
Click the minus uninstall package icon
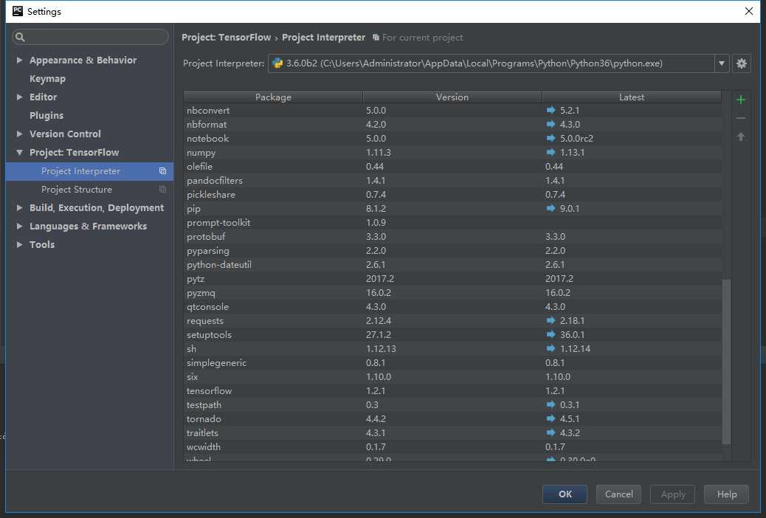pos(741,118)
